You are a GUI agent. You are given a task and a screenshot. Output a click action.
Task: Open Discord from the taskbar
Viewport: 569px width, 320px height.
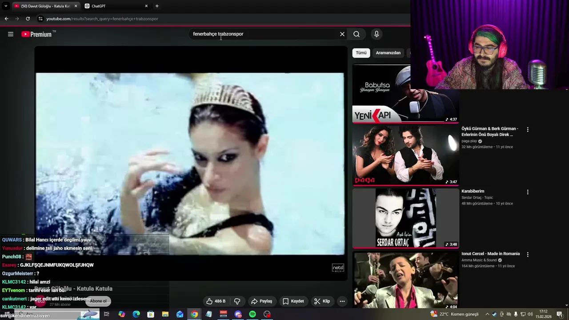[x=238, y=314]
